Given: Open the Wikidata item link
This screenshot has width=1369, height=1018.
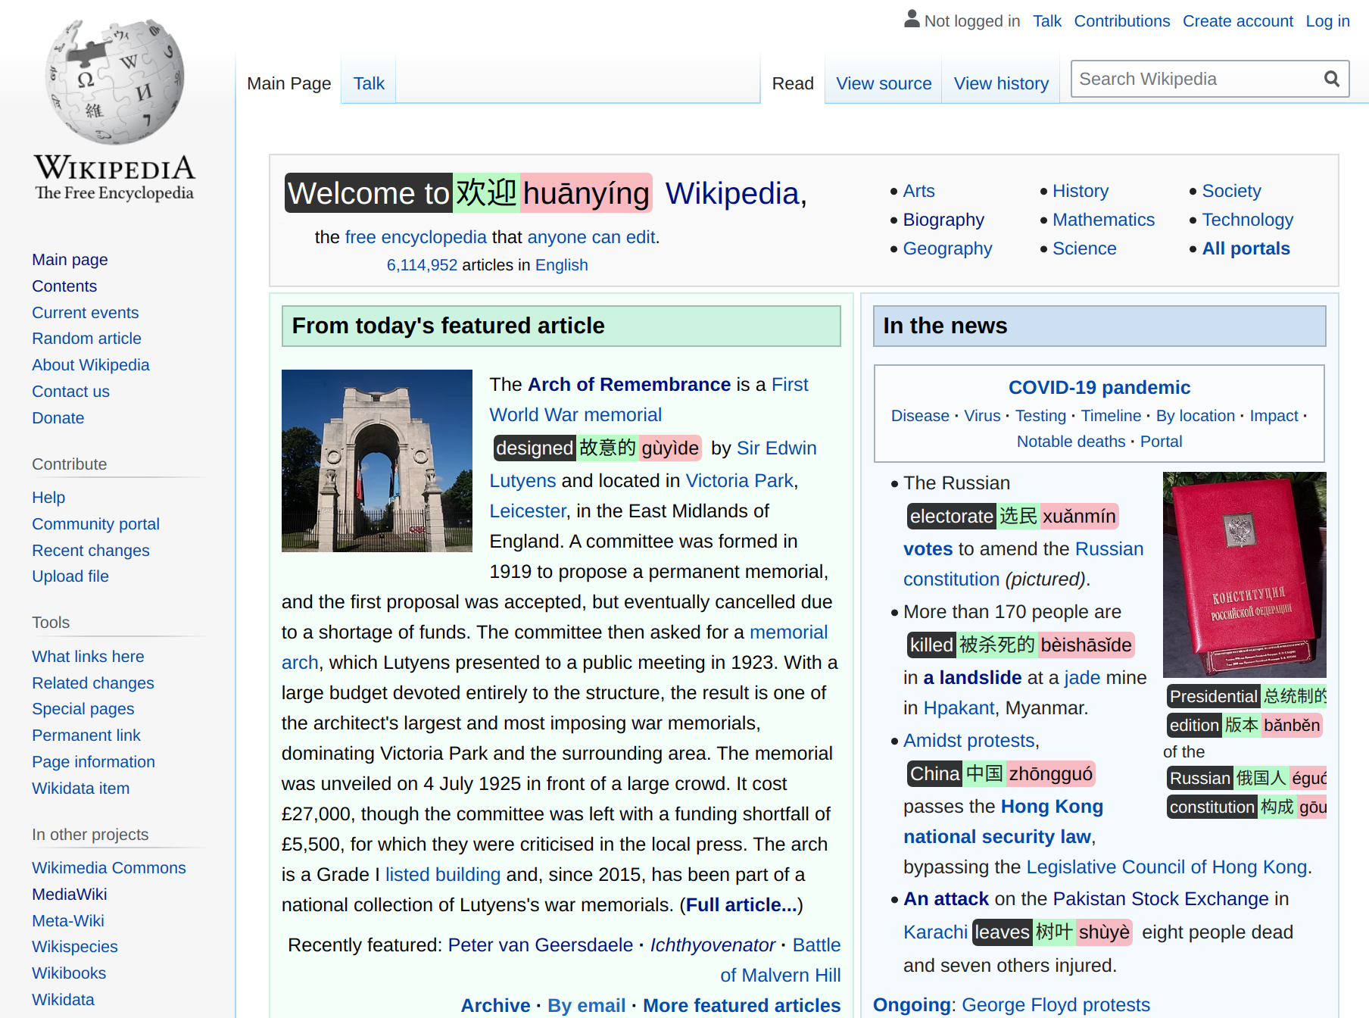Looking at the screenshot, I should tap(80, 788).
